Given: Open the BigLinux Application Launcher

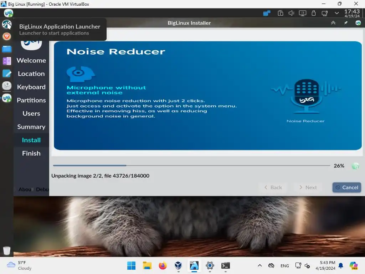Looking at the screenshot, I should tap(6, 24).
